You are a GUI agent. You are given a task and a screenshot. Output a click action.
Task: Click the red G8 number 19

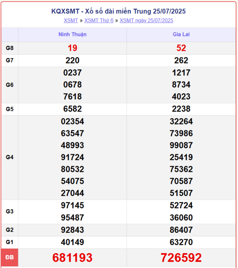[x=72, y=48]
